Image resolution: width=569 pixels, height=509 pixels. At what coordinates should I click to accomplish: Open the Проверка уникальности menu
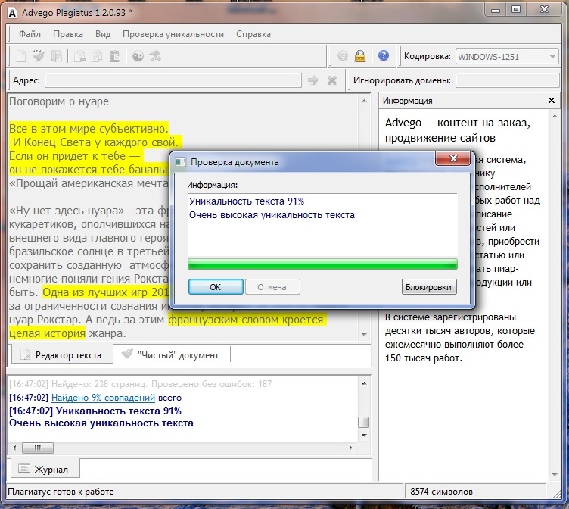point(173,34)
